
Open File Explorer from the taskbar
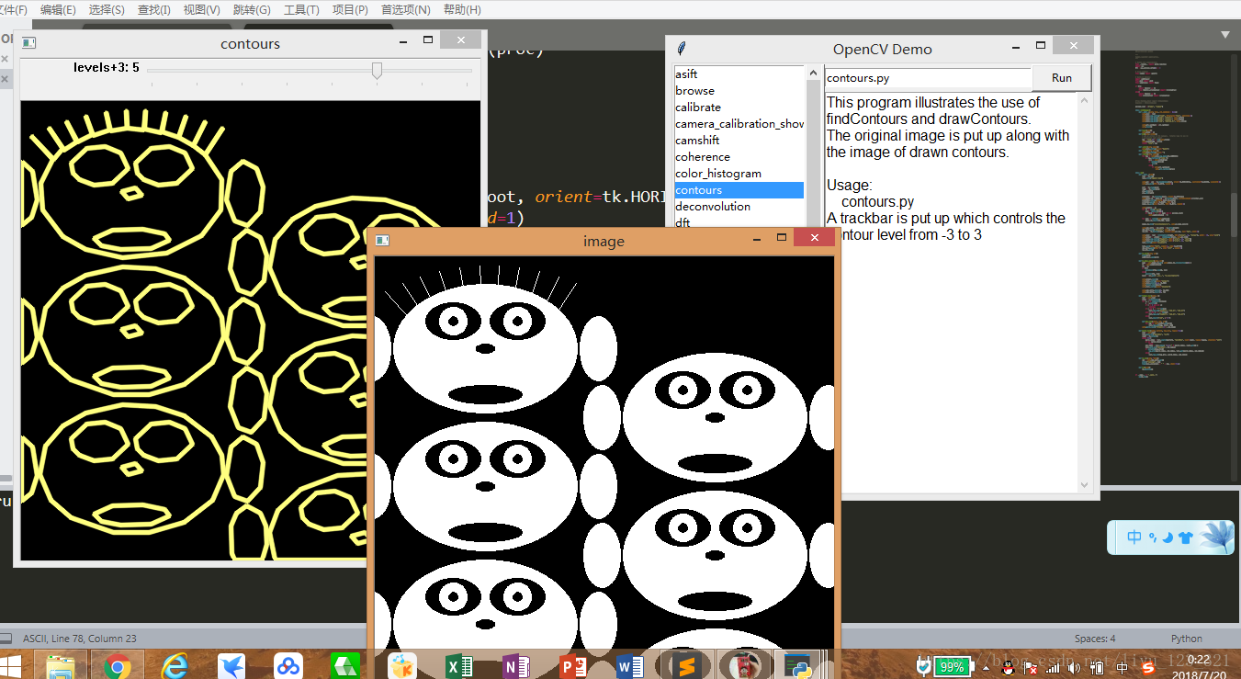coord(61,666)
